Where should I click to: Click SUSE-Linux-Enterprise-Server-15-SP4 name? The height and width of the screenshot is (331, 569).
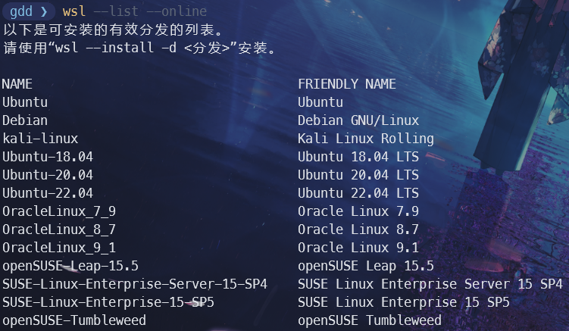click(135, 284)
